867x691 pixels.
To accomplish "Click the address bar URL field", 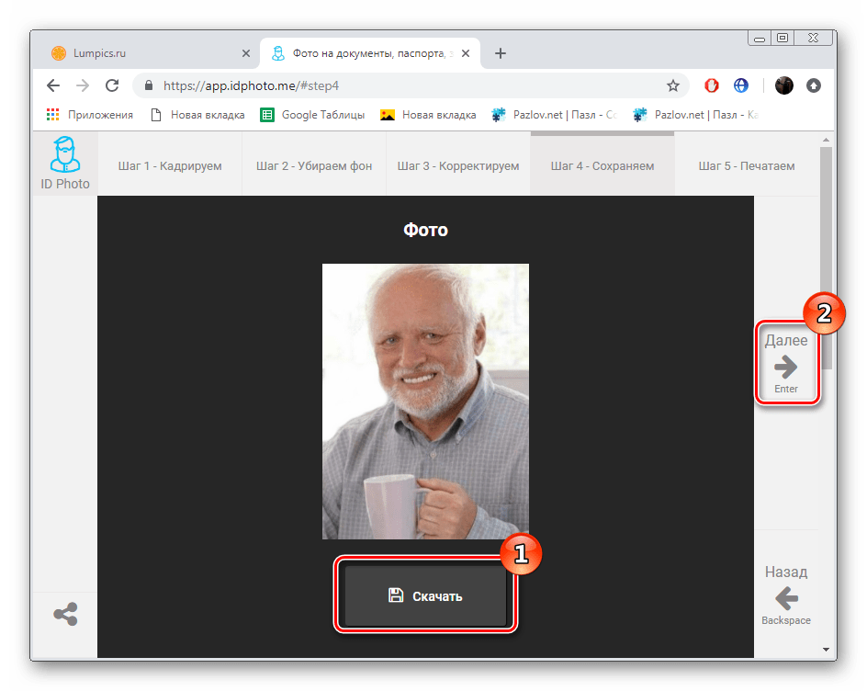I will (x=411, y=85).
